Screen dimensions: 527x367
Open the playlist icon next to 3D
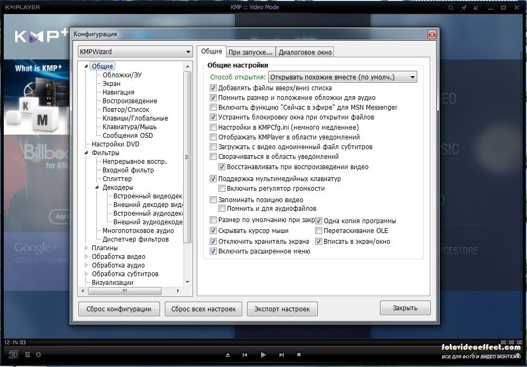[x=28, y=354]
